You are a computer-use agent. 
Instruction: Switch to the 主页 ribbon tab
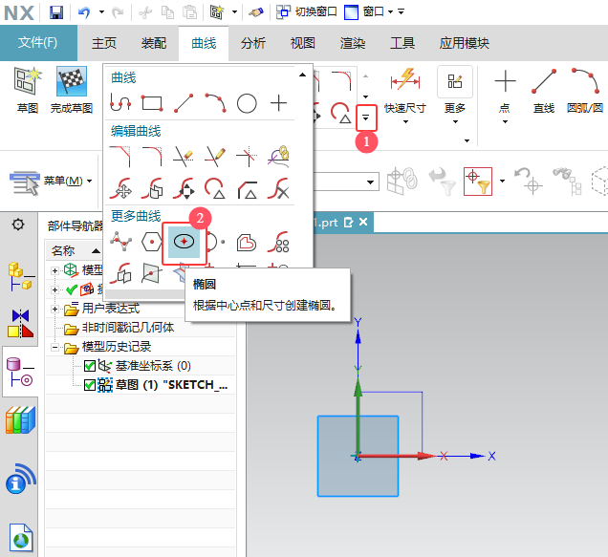(104, 43)
